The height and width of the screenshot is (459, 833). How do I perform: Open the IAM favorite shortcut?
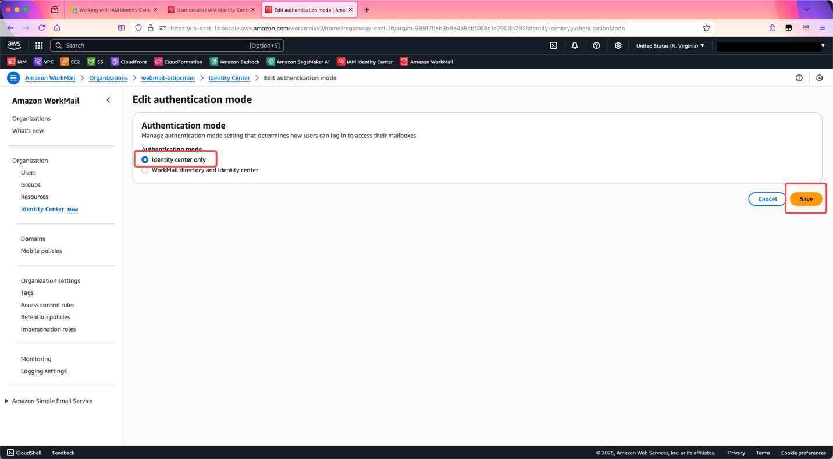pyautogui.click(x=17, y=62)
